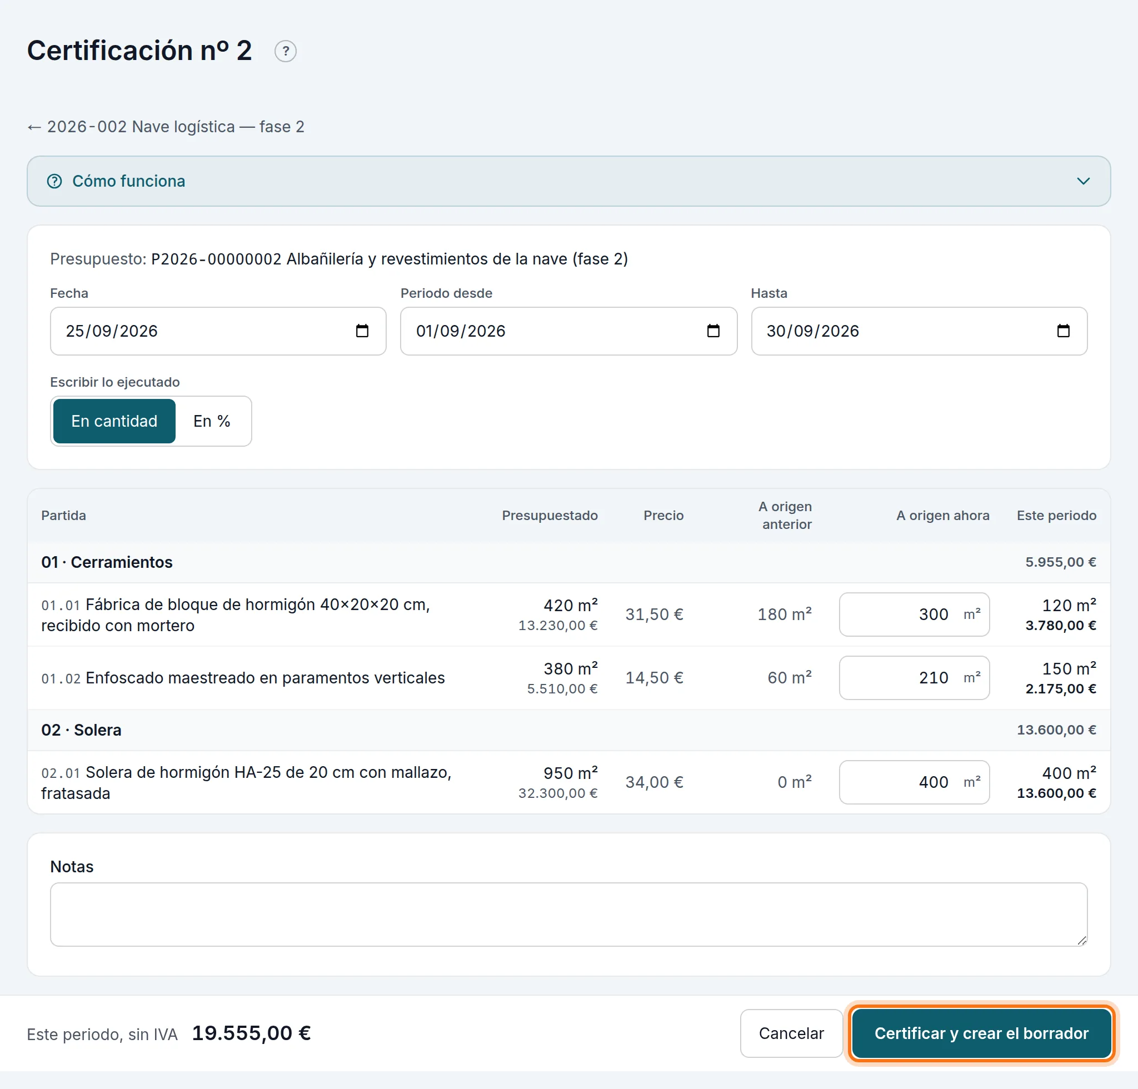Edit quantity 400 for Solera de hormigón

click(914, 782)
